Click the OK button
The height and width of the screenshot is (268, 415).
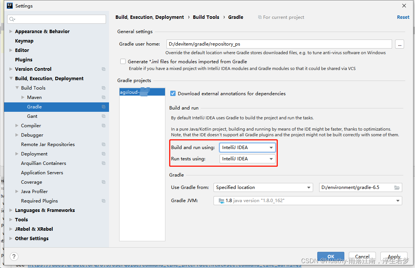331,256
